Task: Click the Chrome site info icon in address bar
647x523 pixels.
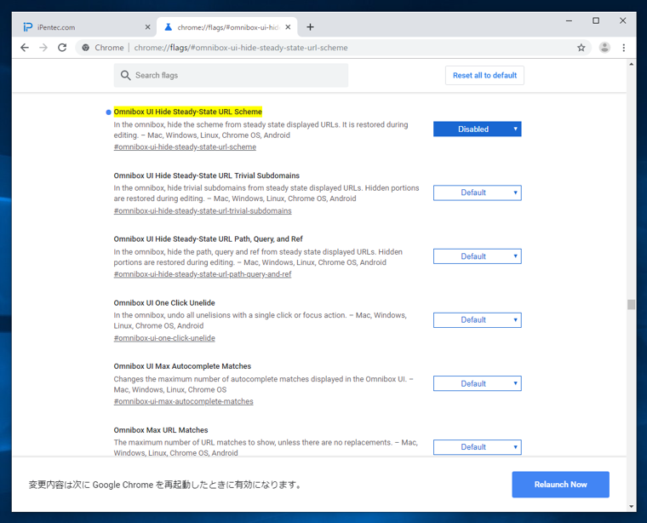Action: [85, 48]
